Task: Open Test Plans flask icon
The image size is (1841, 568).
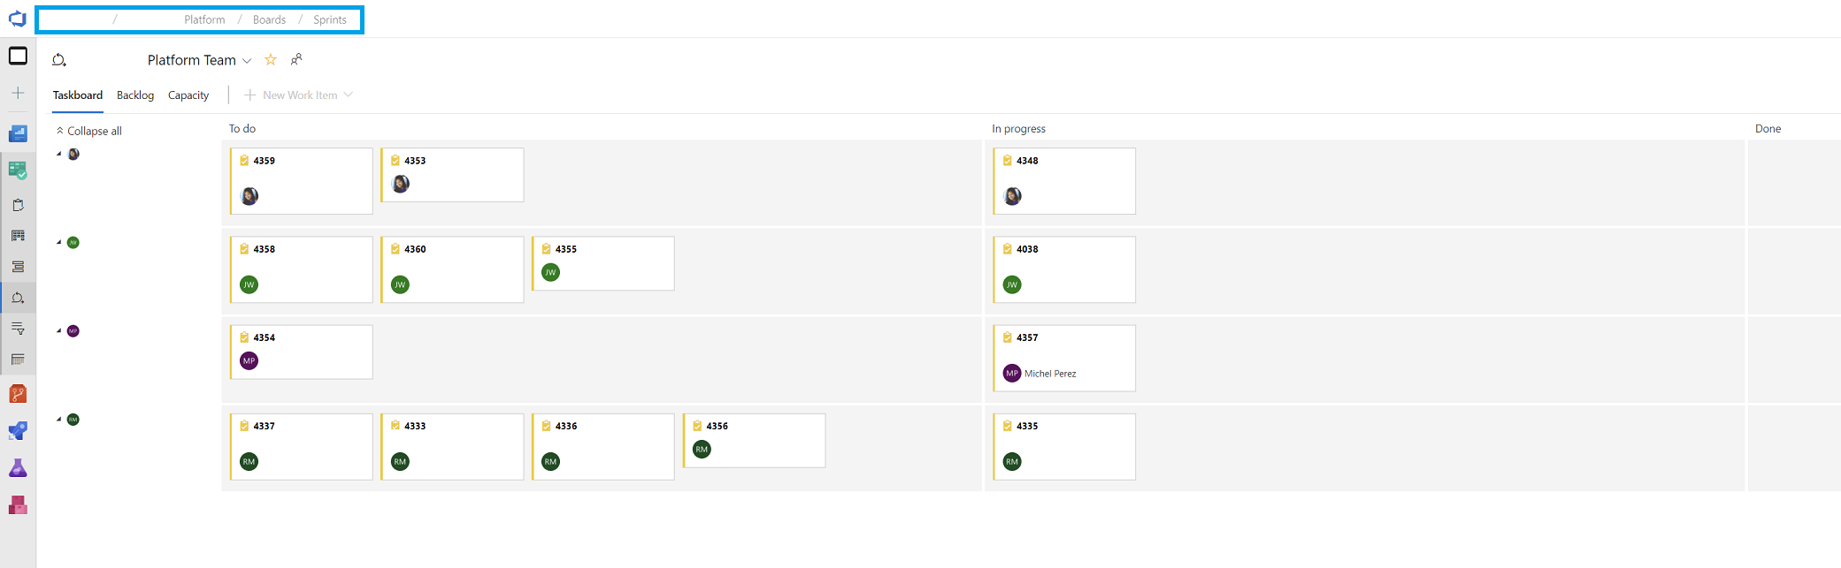Action: point(18,468)
